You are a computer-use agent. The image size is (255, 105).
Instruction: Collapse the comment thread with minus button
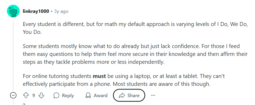click(13, 96)
